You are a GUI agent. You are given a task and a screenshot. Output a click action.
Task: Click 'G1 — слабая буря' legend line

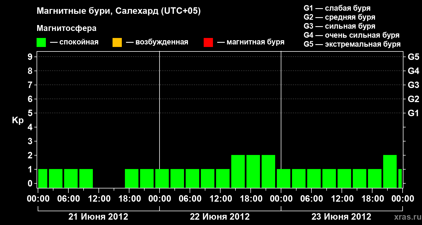click(x=337, y=8)
